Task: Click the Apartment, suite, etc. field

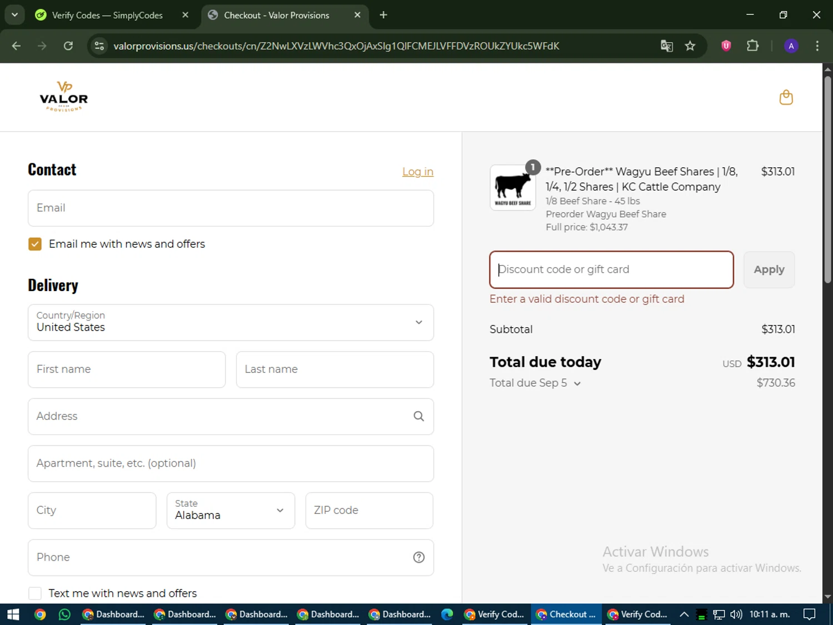Action: point(230,463)
